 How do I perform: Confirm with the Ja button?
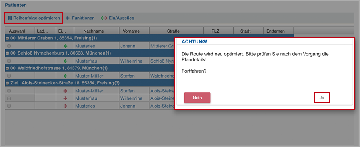coord(322,98)
